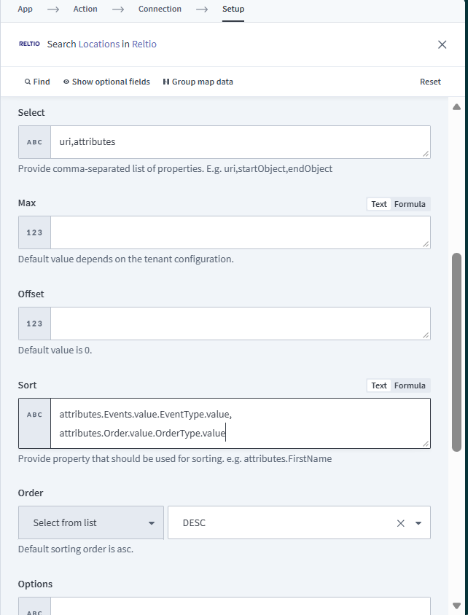The image size is (468, 615).
Task: Switch Max field to Text mode
Action: (x=379, y=204)
